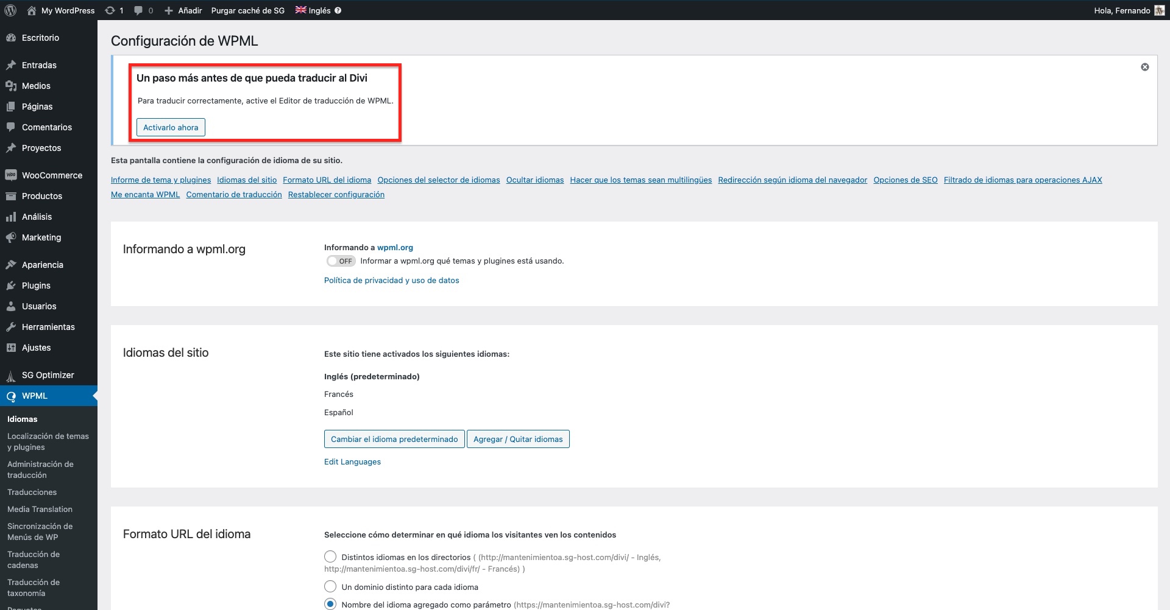Open the updates icon in admin bar

click(110, 10)
